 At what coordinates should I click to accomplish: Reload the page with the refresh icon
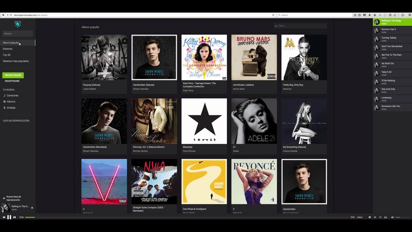[x=273, y=15]
